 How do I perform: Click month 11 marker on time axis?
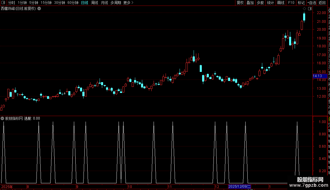click(170, 186)
